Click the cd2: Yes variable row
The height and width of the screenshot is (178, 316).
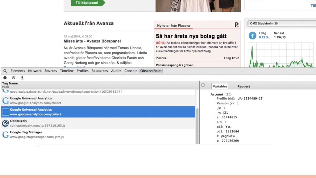(223, 127)
